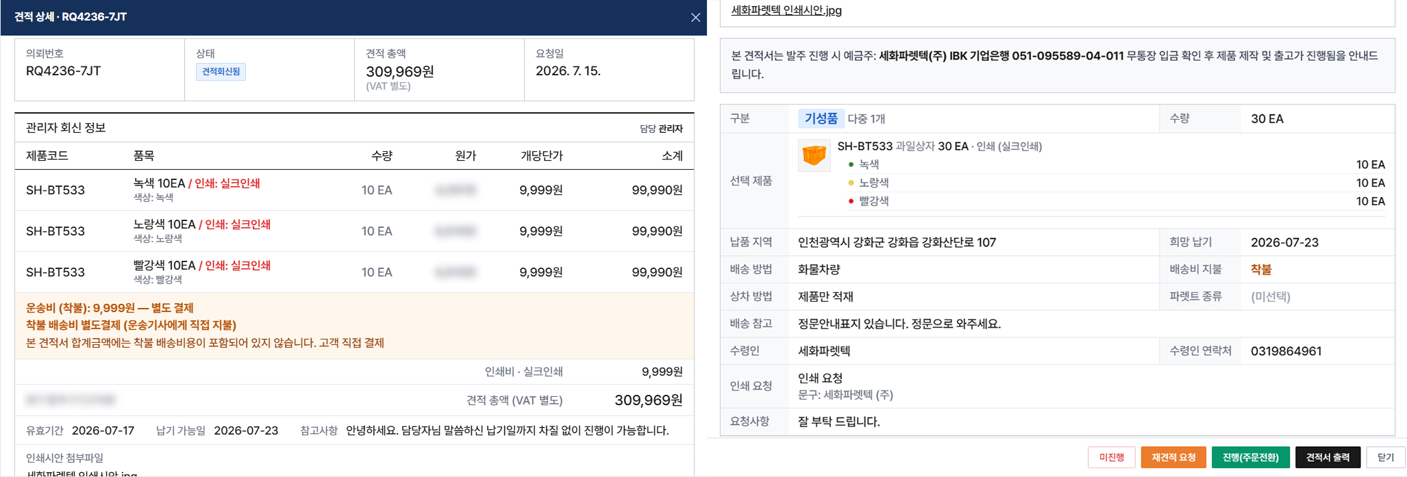
Task: Select the 배송 참고 note 정문안내표지
Action: pos(899,324)
